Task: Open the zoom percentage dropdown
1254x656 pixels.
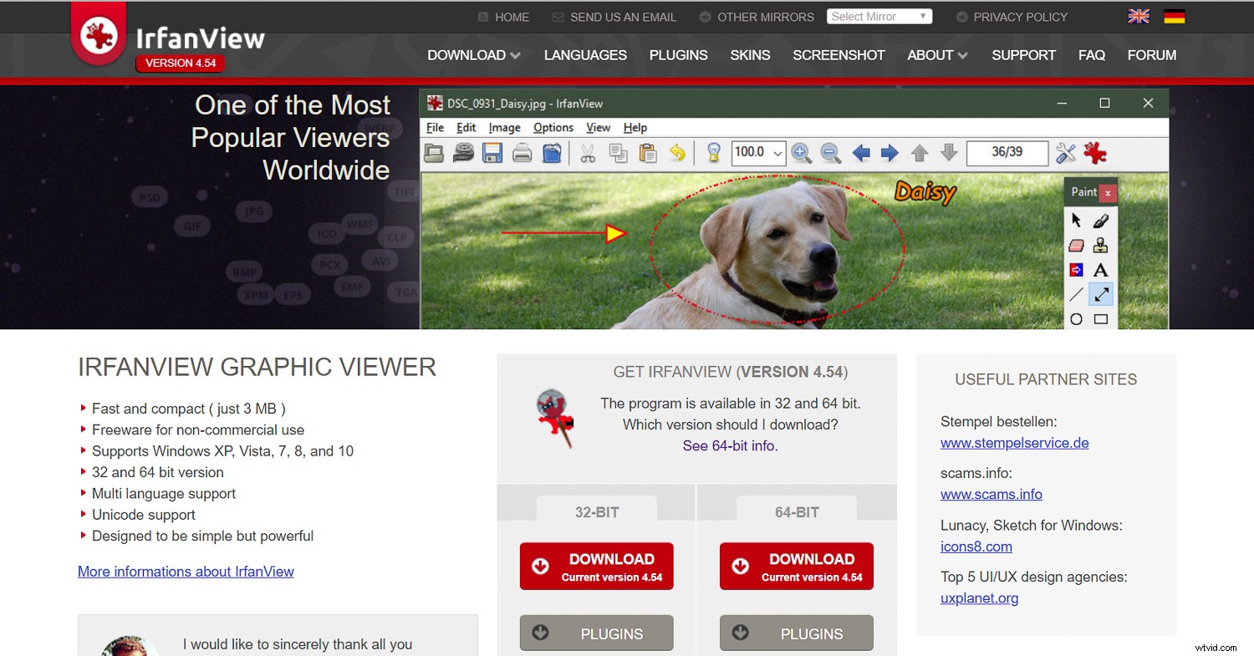Action: pyautogui.click(x=776, y=153)
